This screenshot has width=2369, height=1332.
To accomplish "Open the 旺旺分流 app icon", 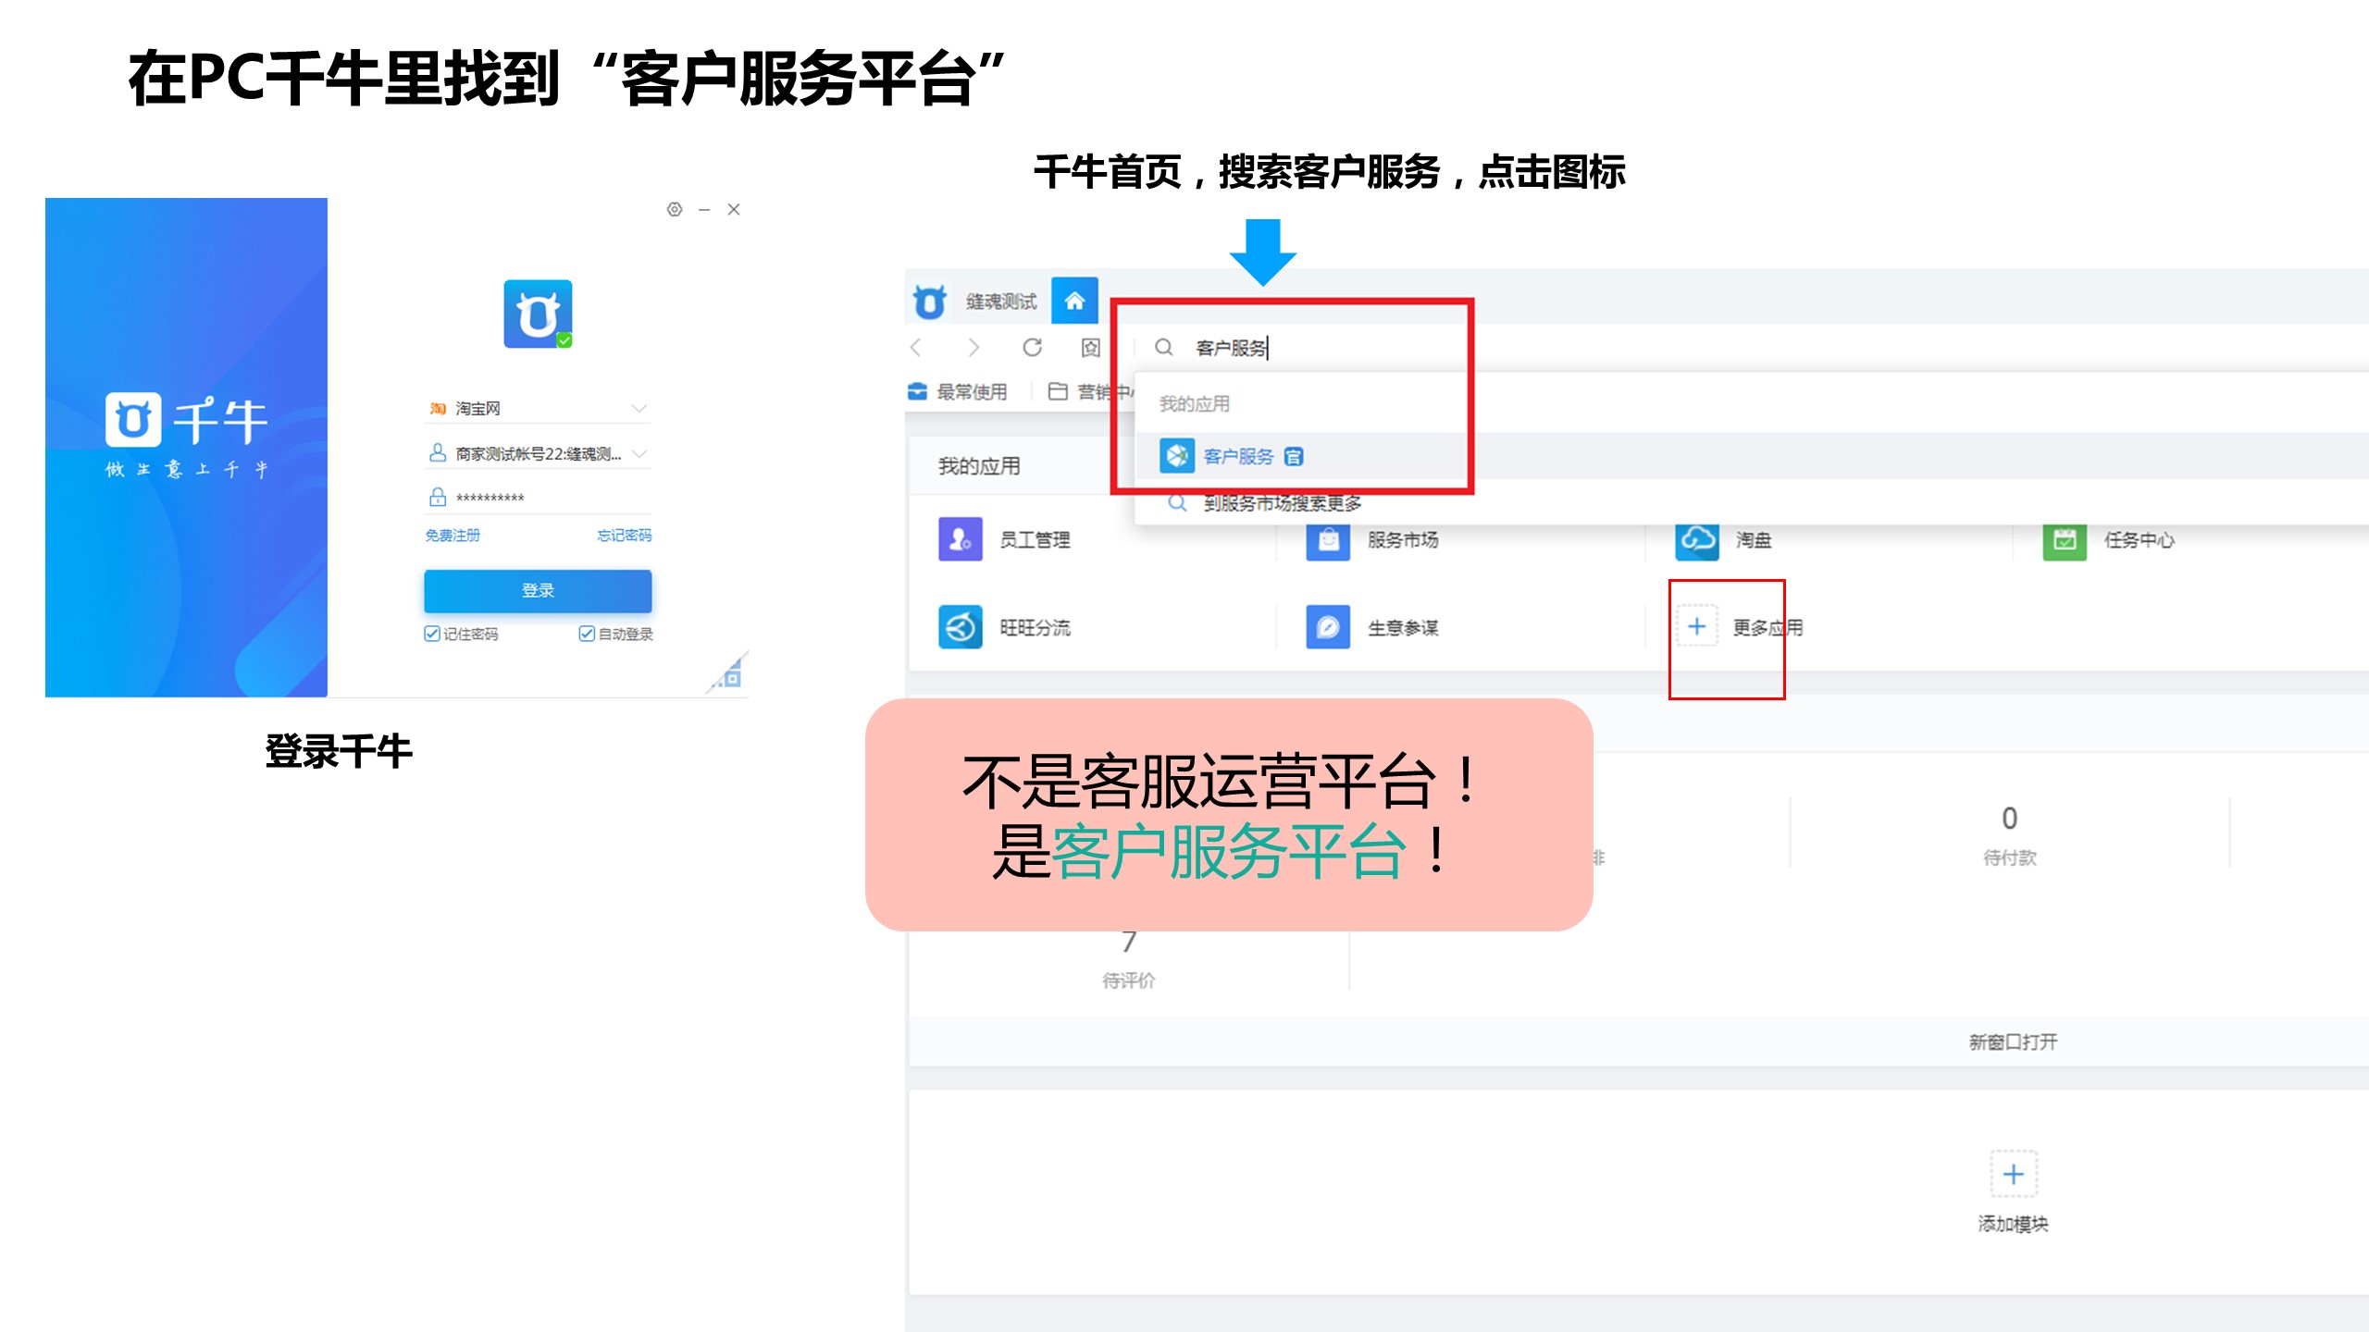I will [960, 627].
